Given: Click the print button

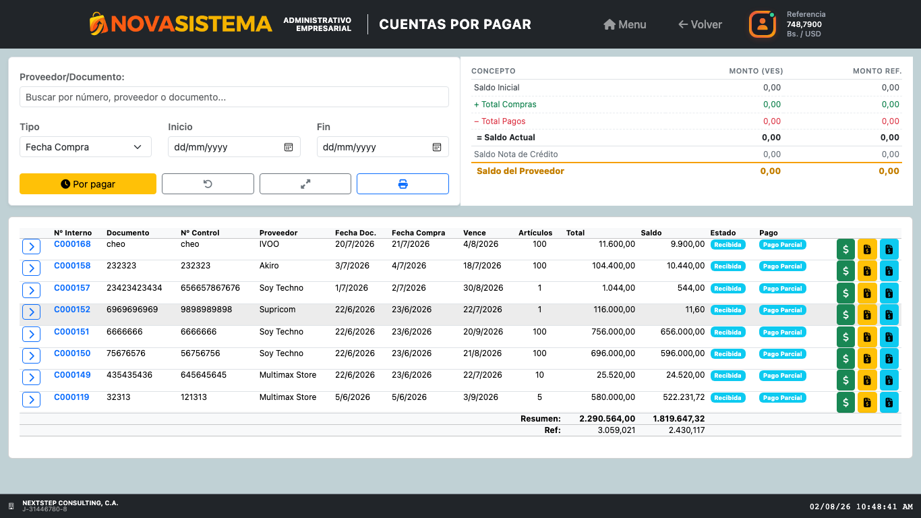Looking at the screenshot, I should [403, 184].
